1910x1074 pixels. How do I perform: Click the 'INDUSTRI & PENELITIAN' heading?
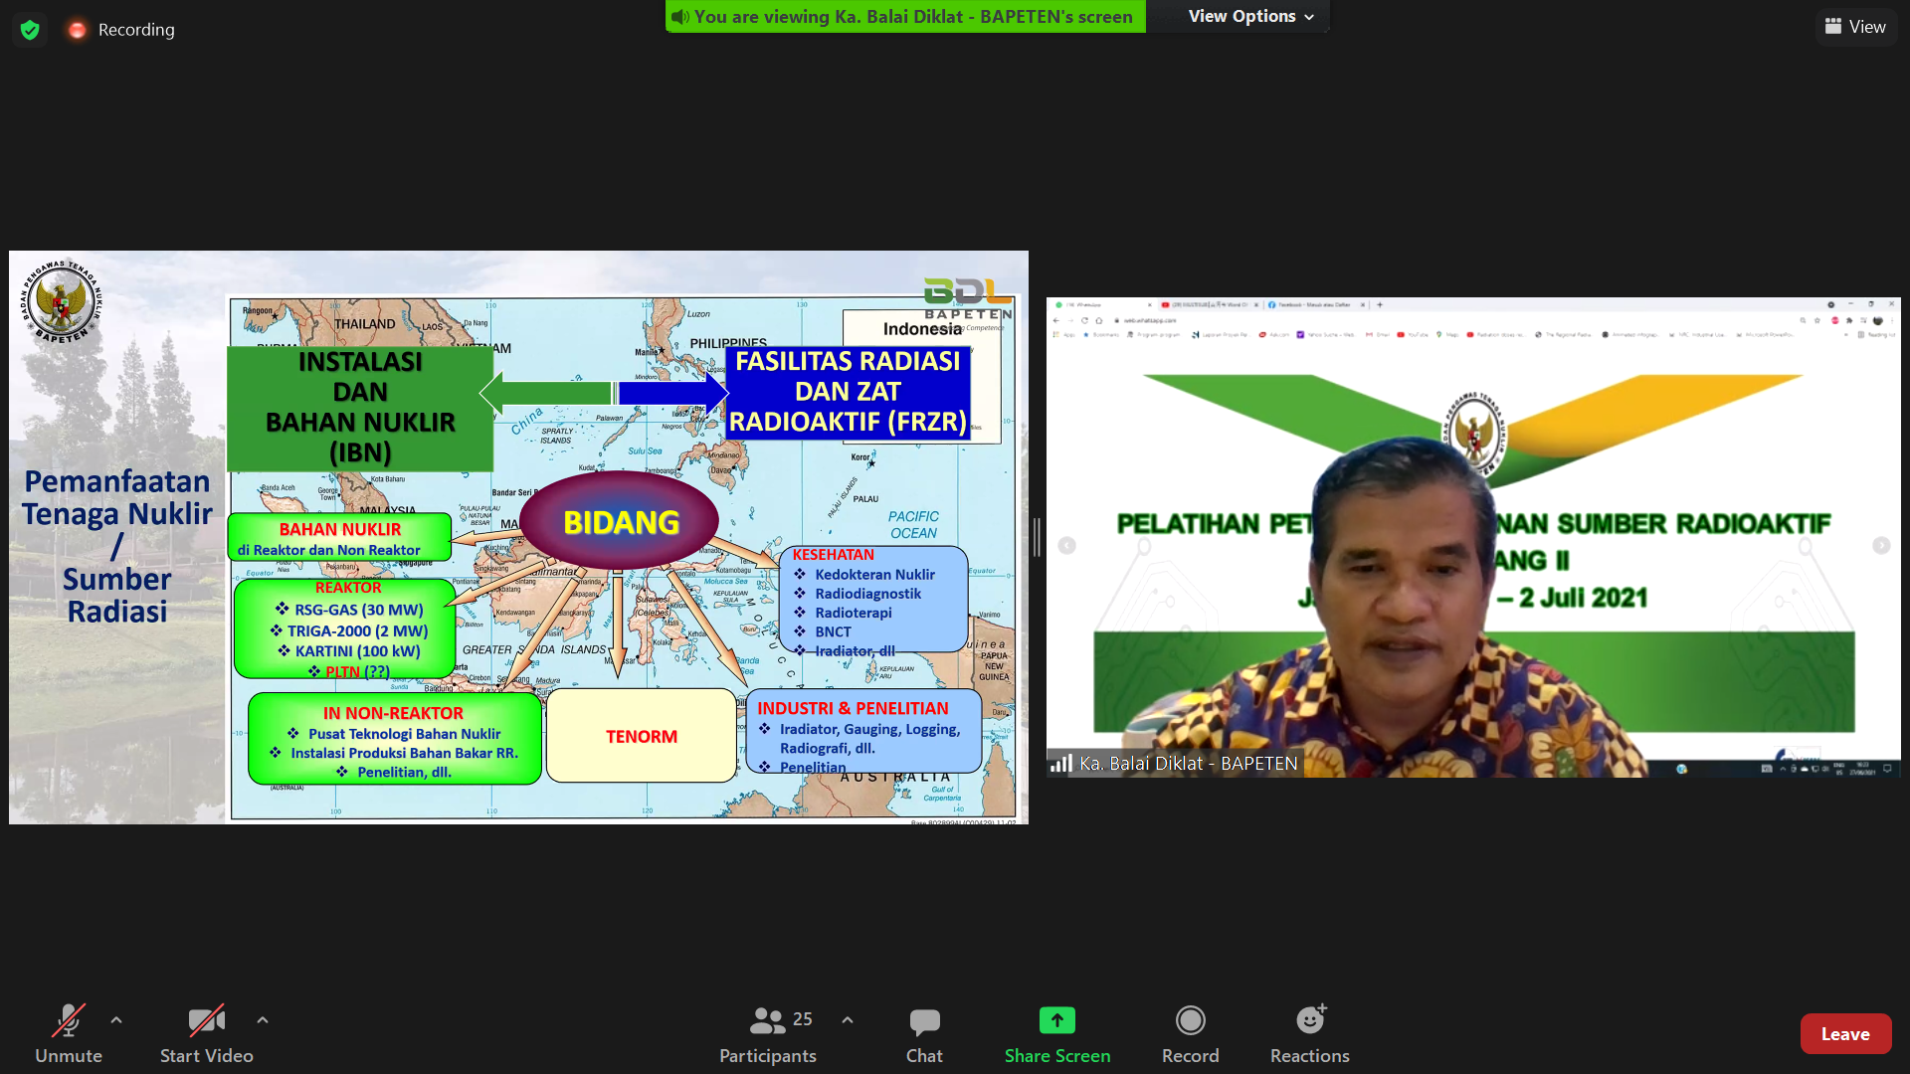(x=853, y=708)
